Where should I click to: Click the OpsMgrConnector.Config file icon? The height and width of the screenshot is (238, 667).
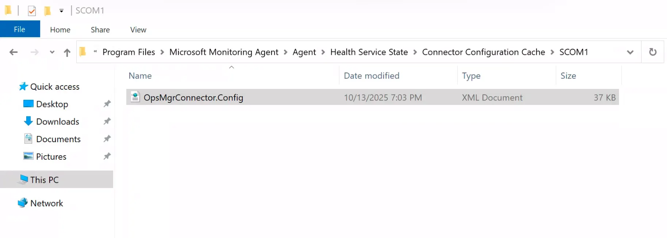135,97
